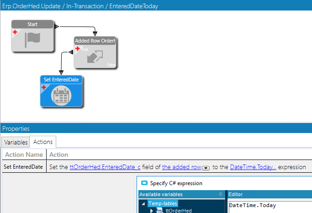The image size is (312, 213).
Task: Switch to the Variables tab
Action: [x=16, y=142]
